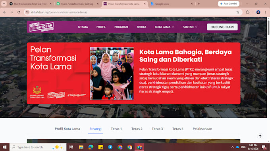The image size is (270, 151).
Task: Open the notification center icon
Action: [x=264, y=147]
